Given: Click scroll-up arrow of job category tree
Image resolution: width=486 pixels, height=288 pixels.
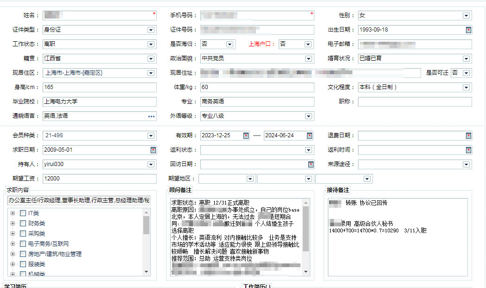Looking at the screenshot, I should tap(146, 212).
